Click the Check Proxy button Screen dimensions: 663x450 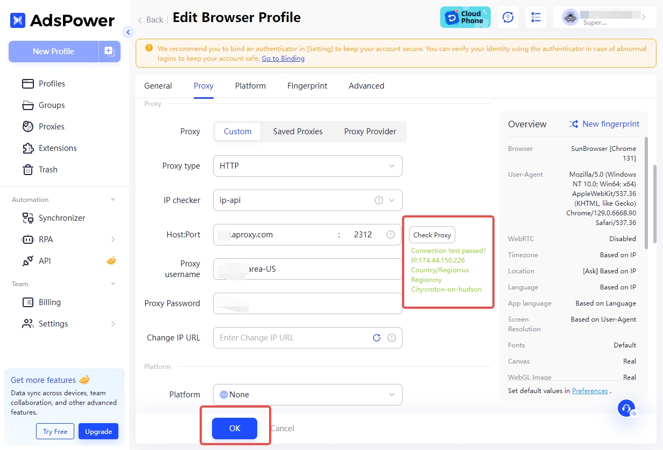[x=432, y=235]
